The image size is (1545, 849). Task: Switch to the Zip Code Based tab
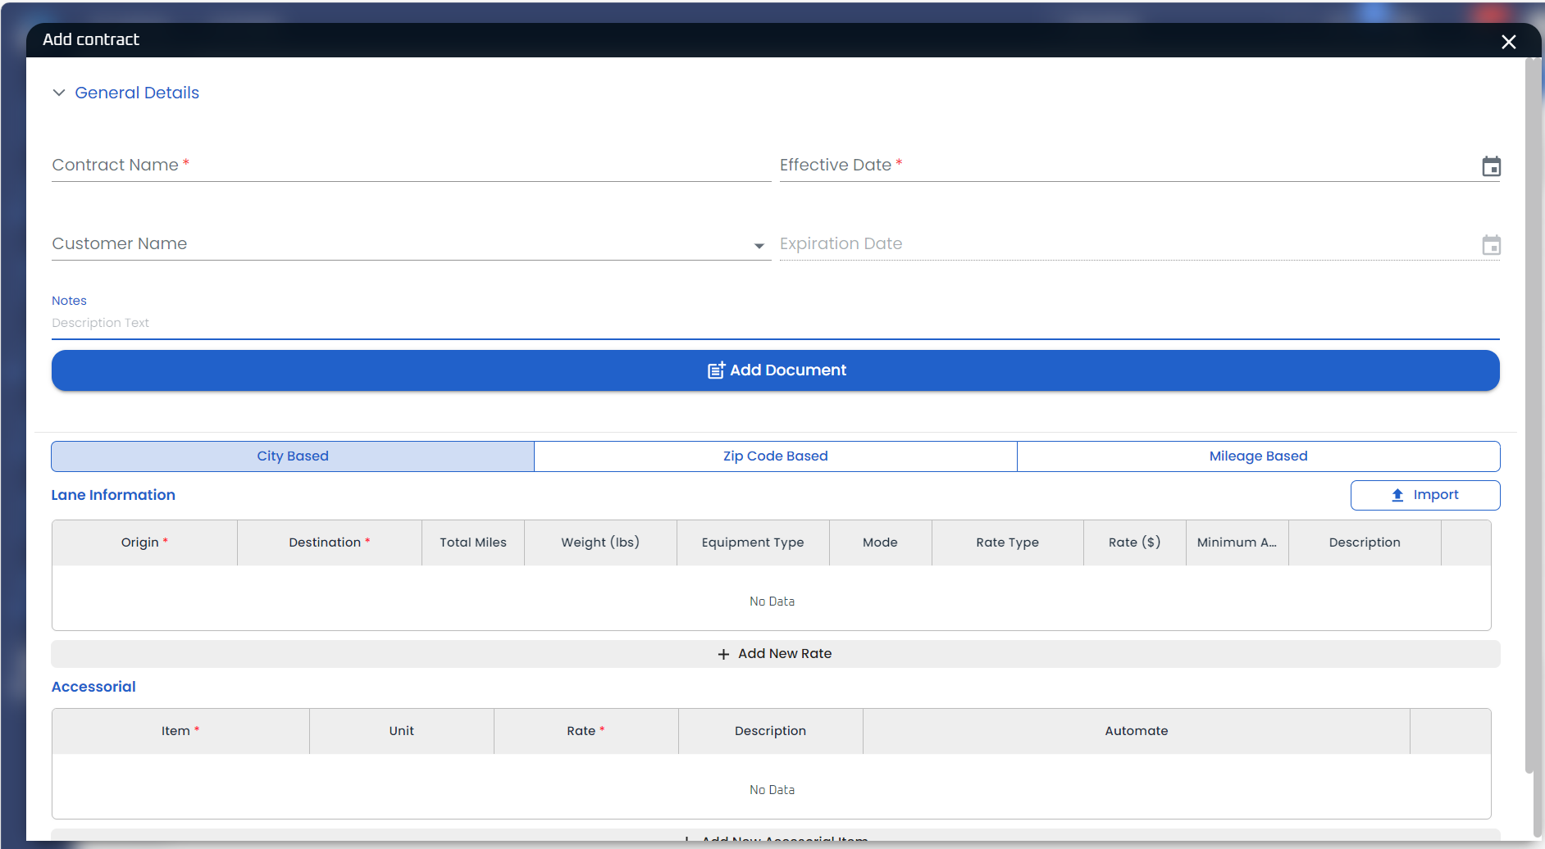point(775,456)
